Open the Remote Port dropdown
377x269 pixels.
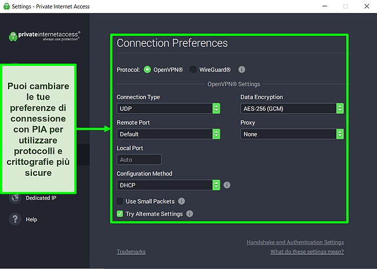pyautogui.click(x=168, y=134)
